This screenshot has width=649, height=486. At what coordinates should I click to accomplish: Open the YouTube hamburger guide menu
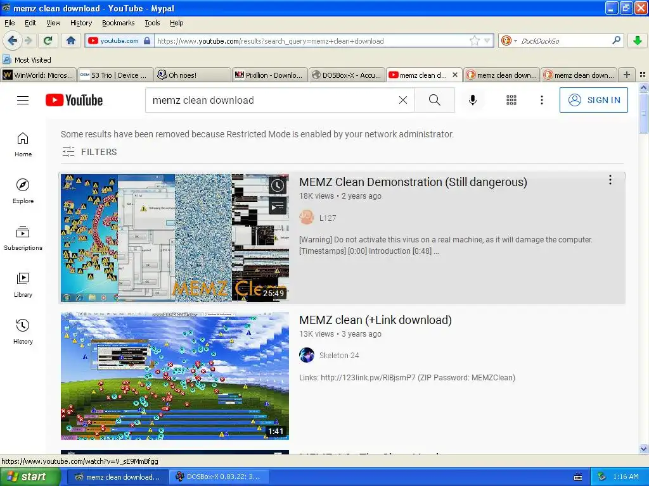coord(23,100)
